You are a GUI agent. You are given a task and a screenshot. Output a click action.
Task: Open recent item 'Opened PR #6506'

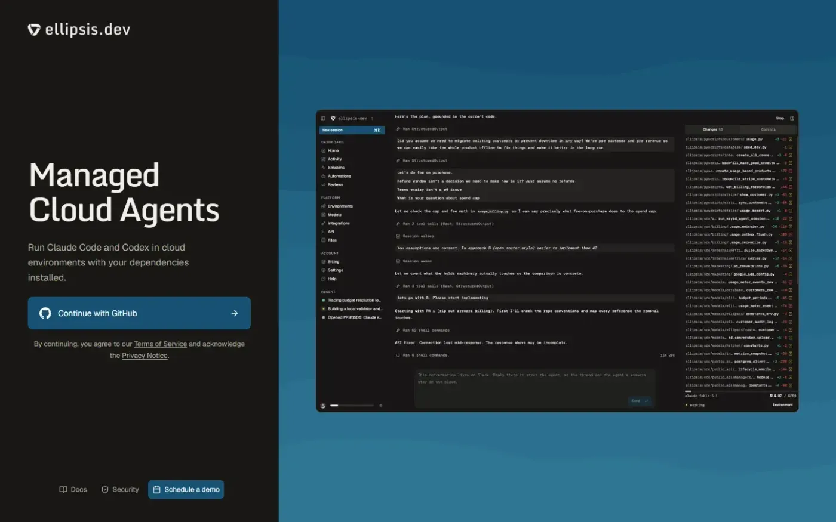tap(352, 317)
